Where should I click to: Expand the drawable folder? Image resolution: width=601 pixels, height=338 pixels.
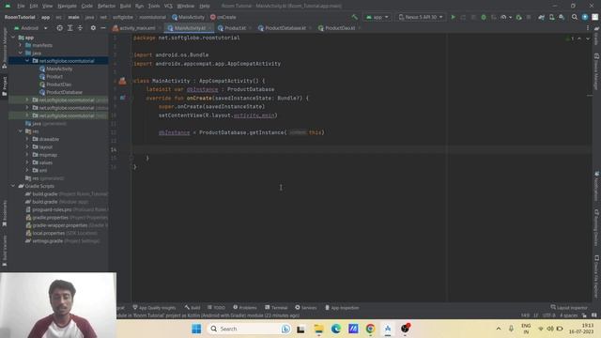tap(27, 139)
